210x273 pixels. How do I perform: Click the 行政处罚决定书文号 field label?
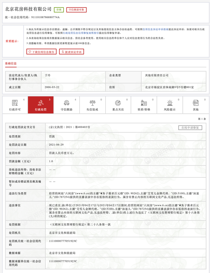[22, 127]
